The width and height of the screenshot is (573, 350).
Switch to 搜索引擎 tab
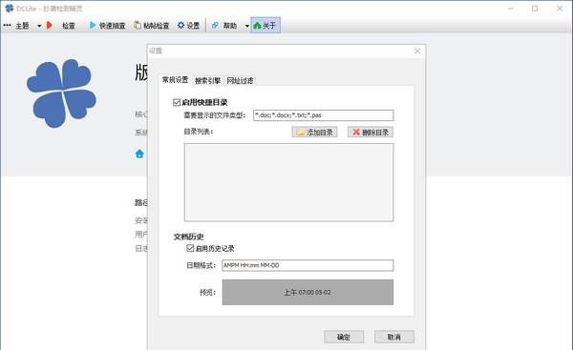coord(207,80)
